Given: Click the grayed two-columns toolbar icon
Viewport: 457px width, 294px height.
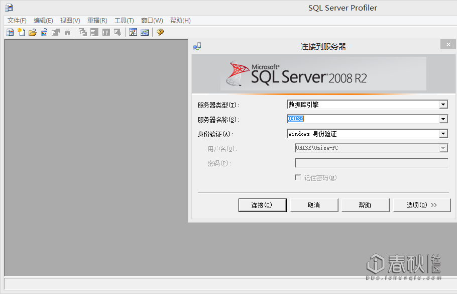Looking at the screenshot, I should tap(106, 32).
